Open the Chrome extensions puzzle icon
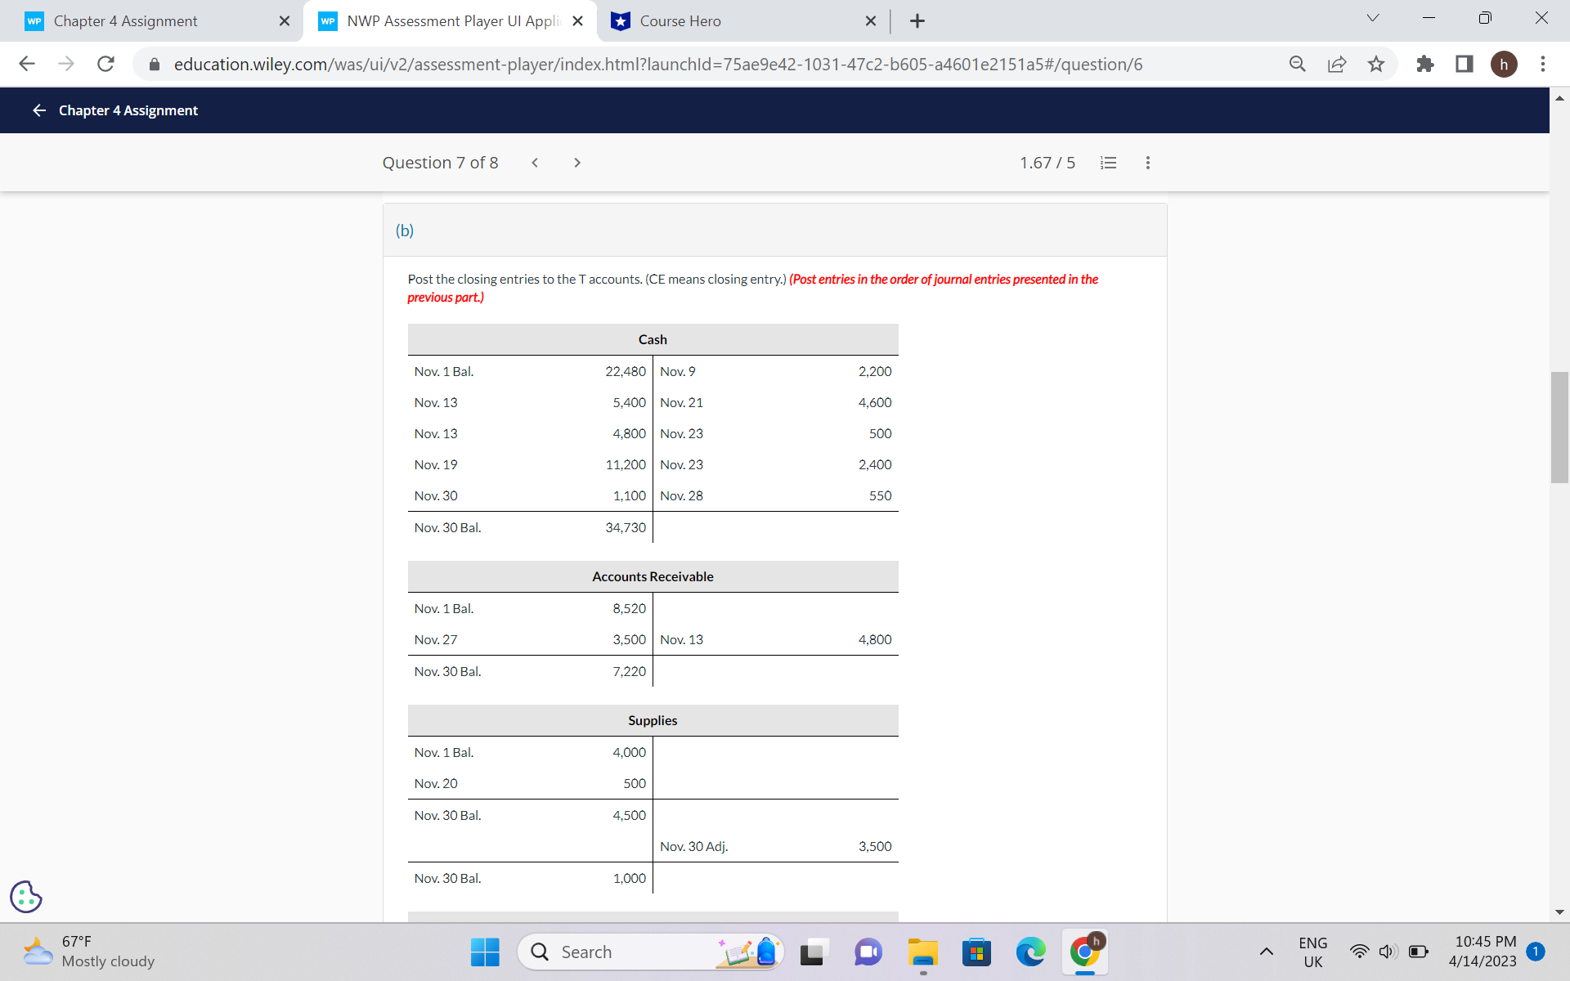 coord(1424,64)
